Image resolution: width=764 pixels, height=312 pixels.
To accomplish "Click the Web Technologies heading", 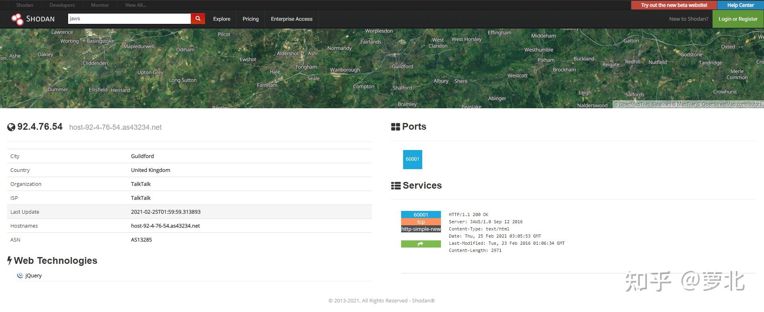I will [55, 261].
